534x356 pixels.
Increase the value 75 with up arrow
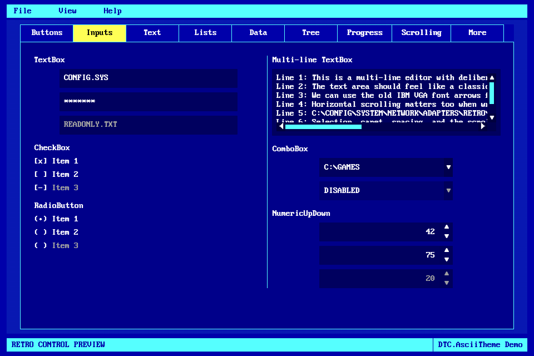click(x=447, y=250)
